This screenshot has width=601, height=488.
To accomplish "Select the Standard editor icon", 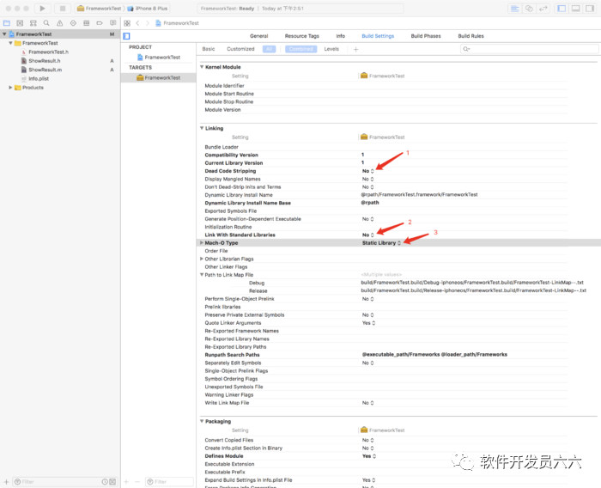I will coord(515,9).
